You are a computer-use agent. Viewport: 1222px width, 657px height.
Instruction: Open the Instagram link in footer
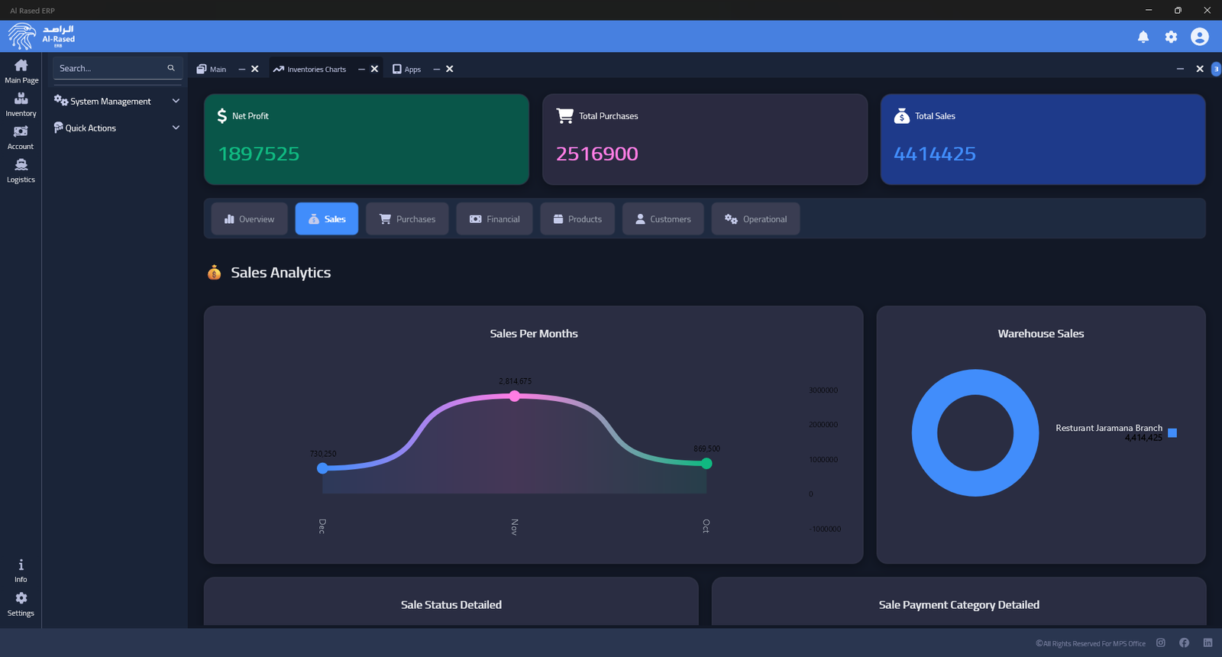[1161, 643]
